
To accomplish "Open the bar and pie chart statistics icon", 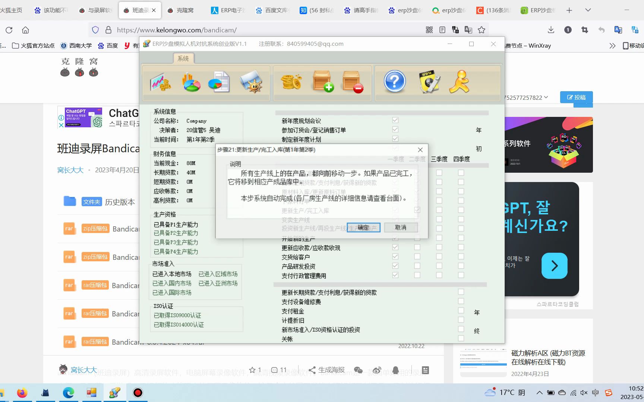I will click(x=191, y=82).
